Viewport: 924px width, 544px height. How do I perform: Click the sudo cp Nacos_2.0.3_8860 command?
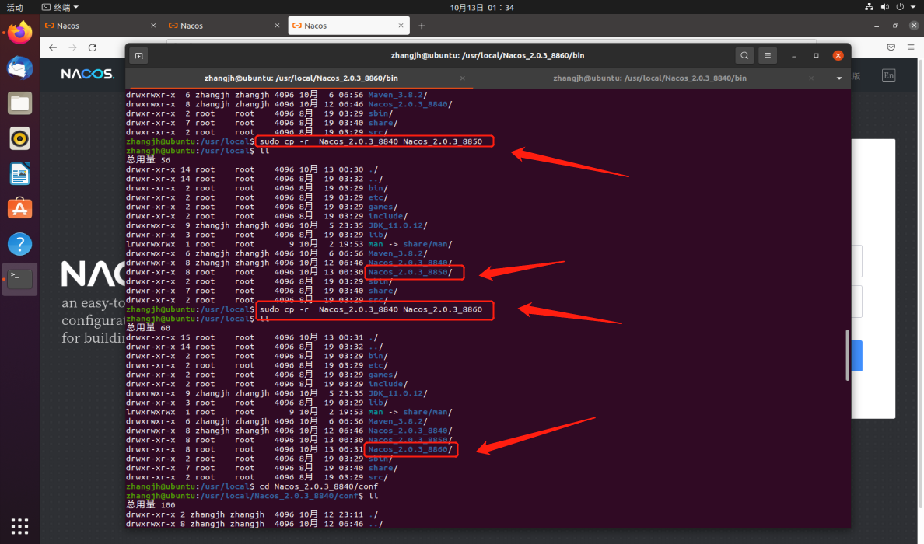pos(371,309)
